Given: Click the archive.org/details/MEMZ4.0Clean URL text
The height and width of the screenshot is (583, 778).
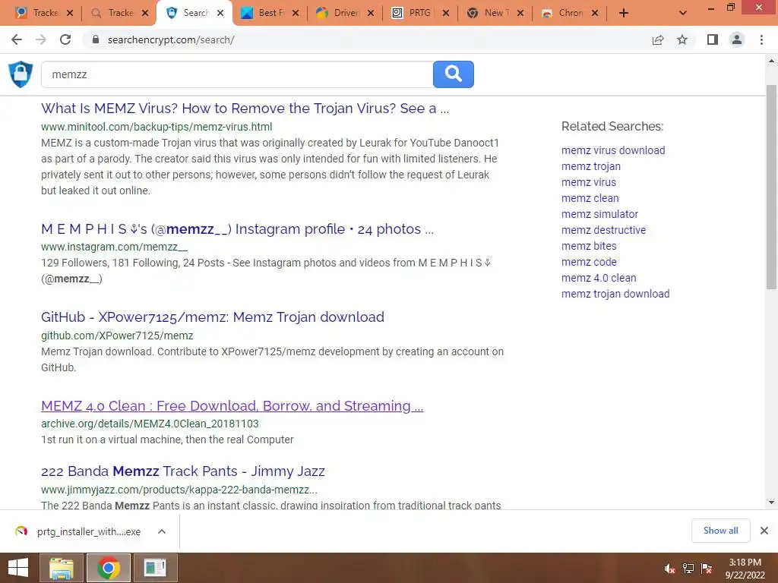Looking at the screenshot, I should coord(150,424).
